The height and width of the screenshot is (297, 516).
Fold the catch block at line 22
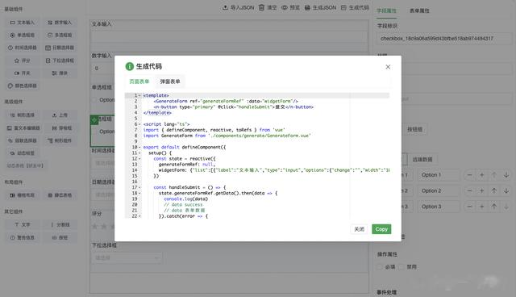[139, 216]
